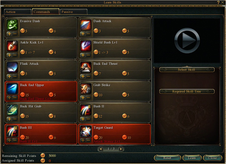The width and height of the screenshot is (226, 164).
Task: Confirm with the Learn button
Action: pos(192,158)
